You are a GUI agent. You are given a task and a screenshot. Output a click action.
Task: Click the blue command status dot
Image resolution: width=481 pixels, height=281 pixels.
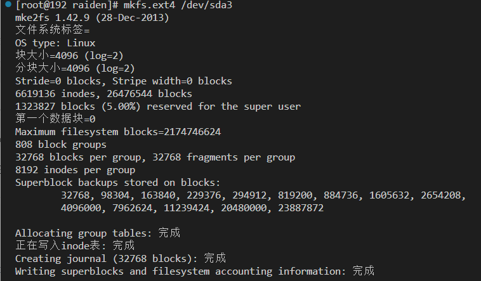[7, 5]
